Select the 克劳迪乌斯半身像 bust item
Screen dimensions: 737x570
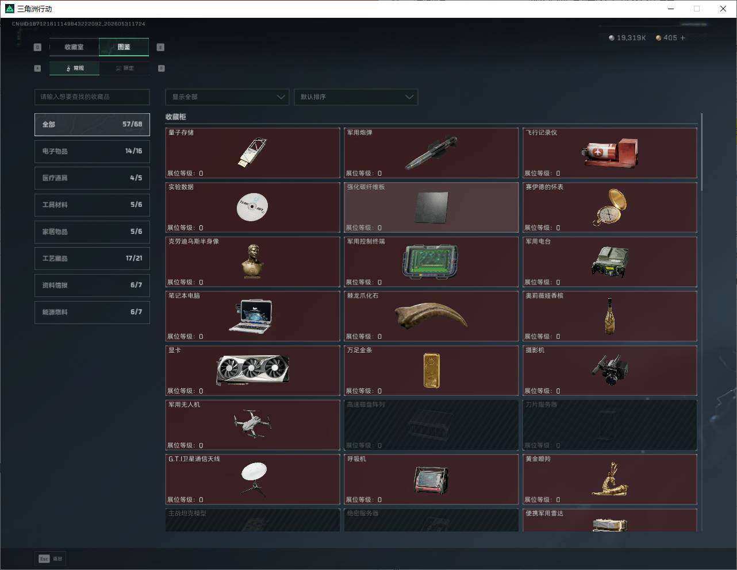(253, 262)
